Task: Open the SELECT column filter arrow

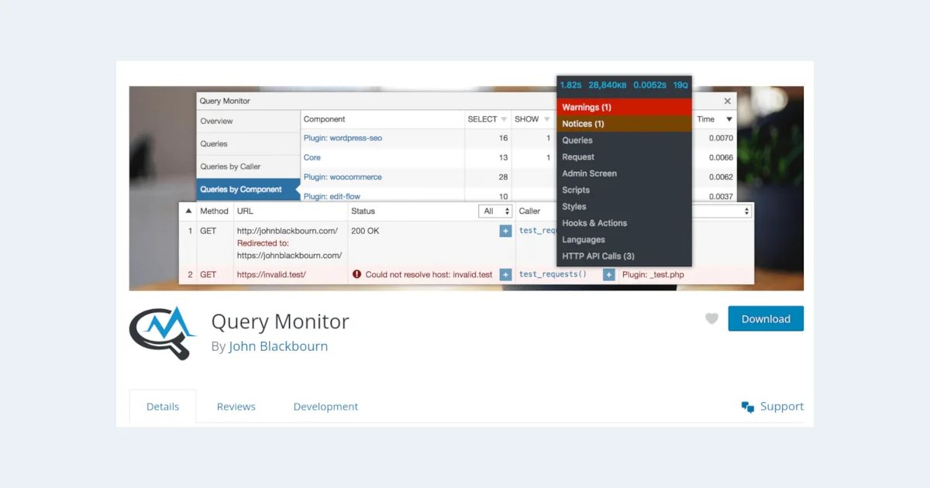Action: (x=504, y=119)
